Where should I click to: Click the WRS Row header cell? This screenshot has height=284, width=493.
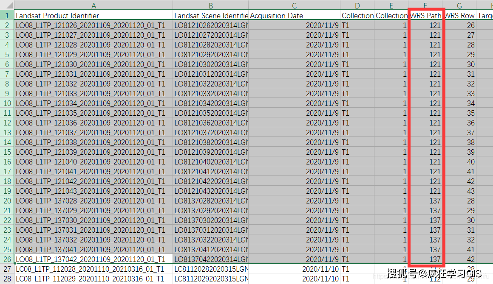point(459,16)
